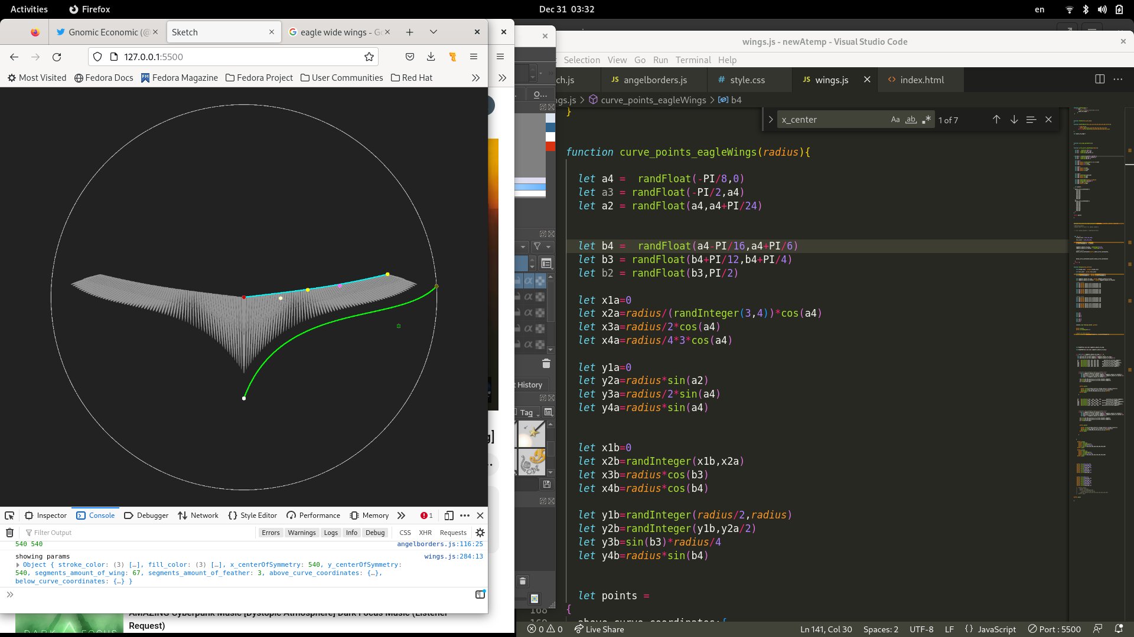Open the Firefox hamburger application menu
This screenshot has height=637, width=1134.
tap(473, 57)
